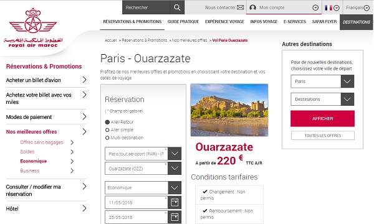Go to Accueil breadcrumb link

click(111, 40)
